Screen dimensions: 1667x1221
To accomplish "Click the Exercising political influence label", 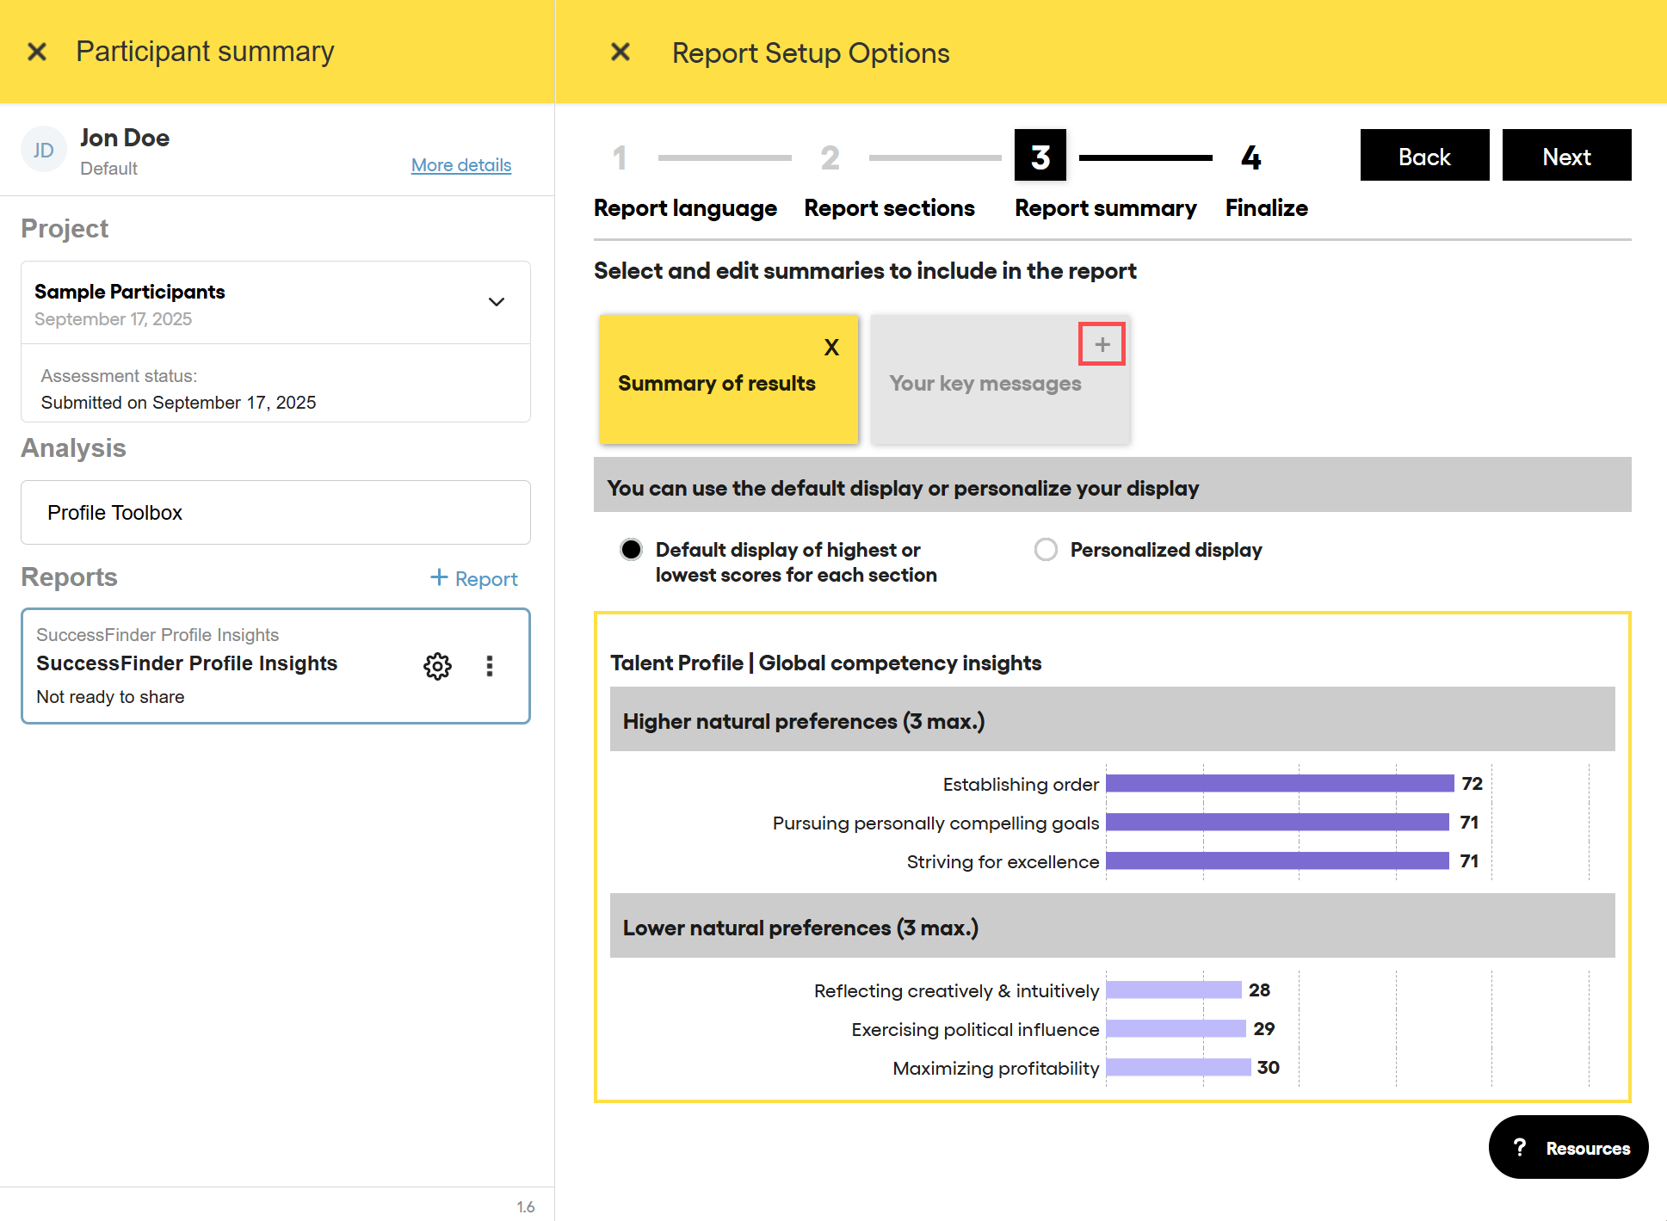I will 975,1030.
